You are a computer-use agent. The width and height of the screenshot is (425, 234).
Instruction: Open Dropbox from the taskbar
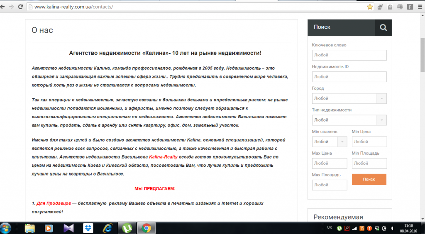coord(88,228)
